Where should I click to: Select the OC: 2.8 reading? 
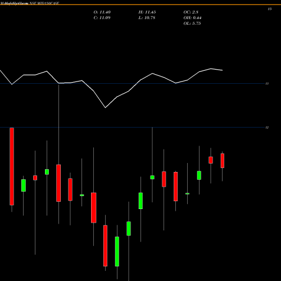point(191,12)
